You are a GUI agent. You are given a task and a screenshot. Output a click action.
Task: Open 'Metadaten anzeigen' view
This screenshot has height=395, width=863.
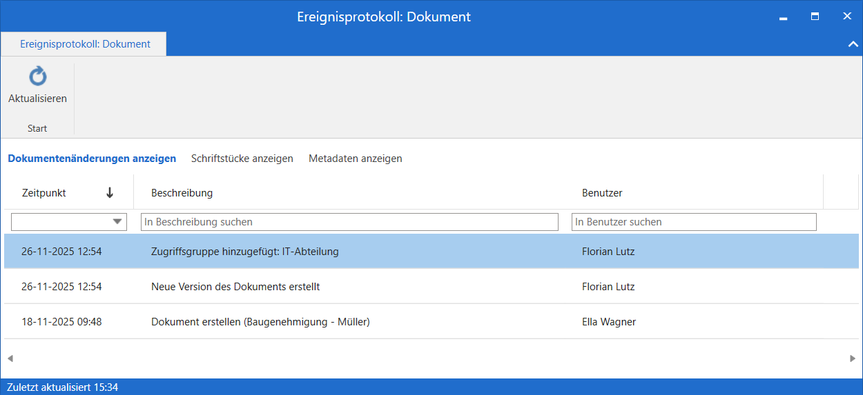[x=355, y=159]
